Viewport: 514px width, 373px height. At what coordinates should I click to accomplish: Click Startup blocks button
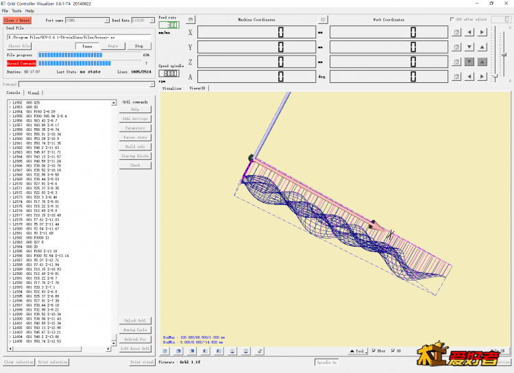135,156
